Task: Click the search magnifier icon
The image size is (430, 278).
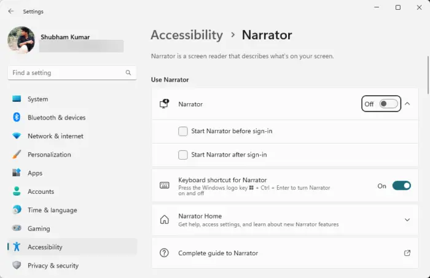Action: (128, 72)
